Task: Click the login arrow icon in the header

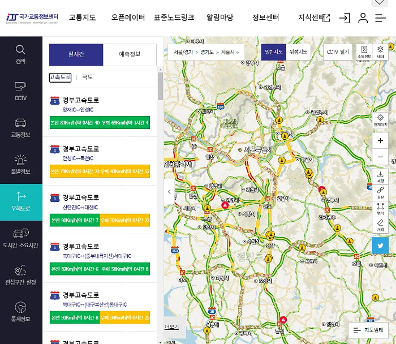Action: coord(345,18)
